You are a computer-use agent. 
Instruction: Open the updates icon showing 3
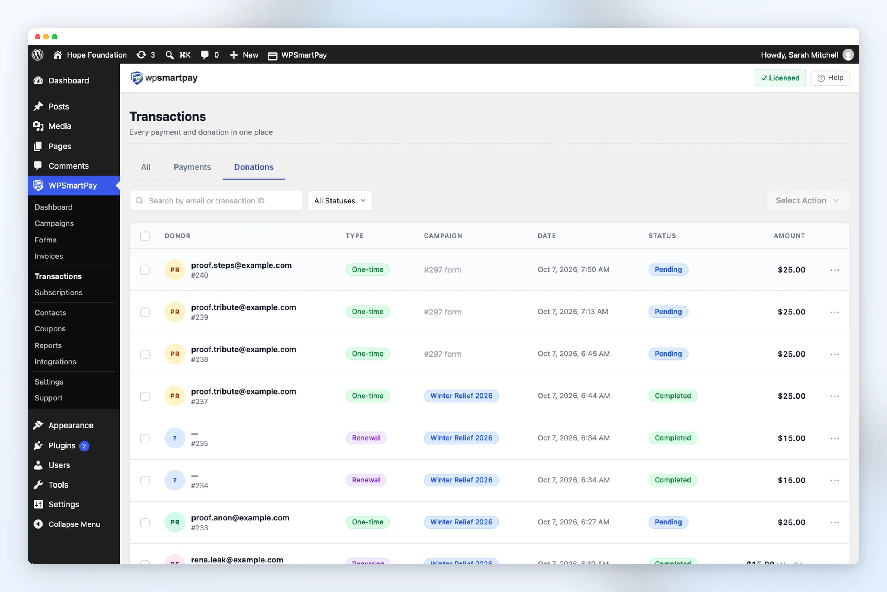141,55
